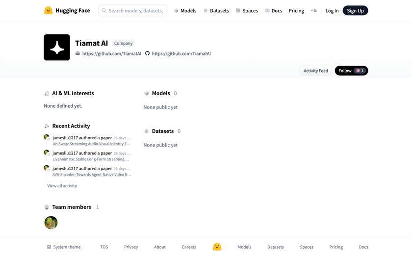412x255 pixels.
Task: Open the Activity Feed button
Action: coord(315,71)
